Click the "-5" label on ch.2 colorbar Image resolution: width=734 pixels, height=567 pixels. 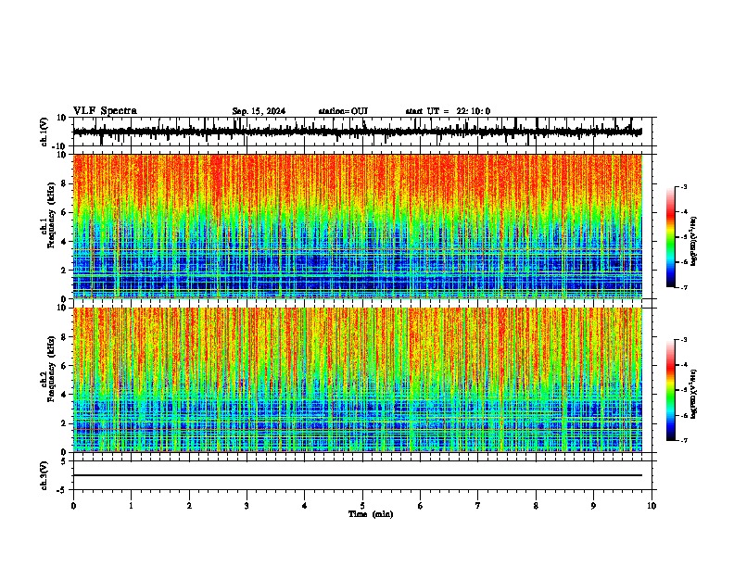pos(683,390)
